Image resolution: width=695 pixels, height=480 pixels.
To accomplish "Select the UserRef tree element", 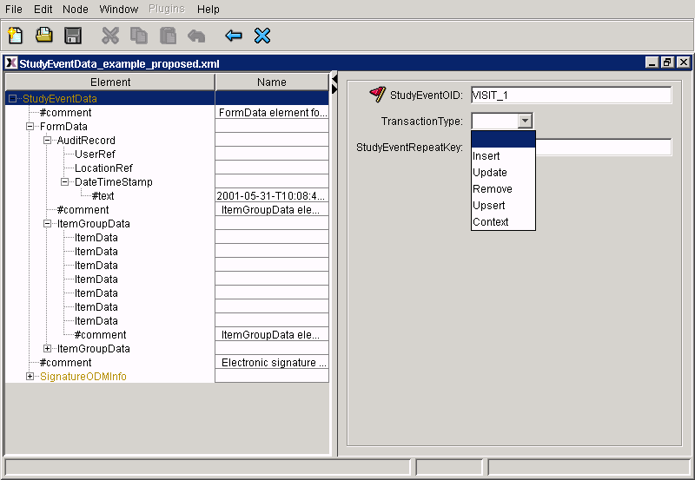I will click(x=95, y=155).
